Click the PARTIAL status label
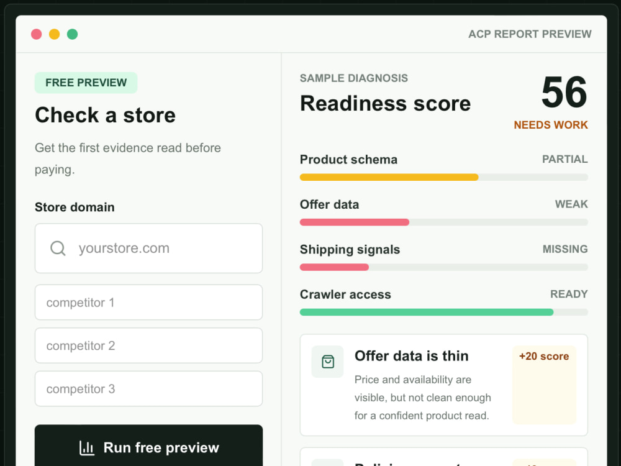 point(564,159)
